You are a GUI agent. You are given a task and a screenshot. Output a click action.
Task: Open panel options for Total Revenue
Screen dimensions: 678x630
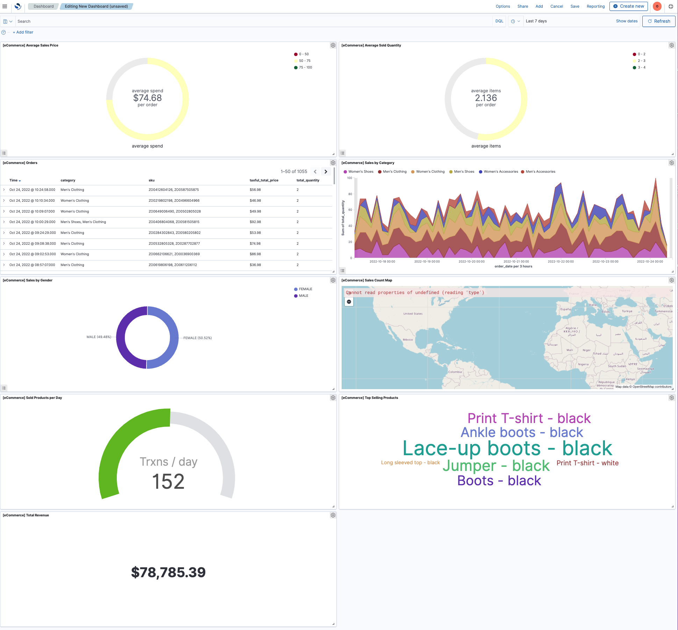pos(333,515)
